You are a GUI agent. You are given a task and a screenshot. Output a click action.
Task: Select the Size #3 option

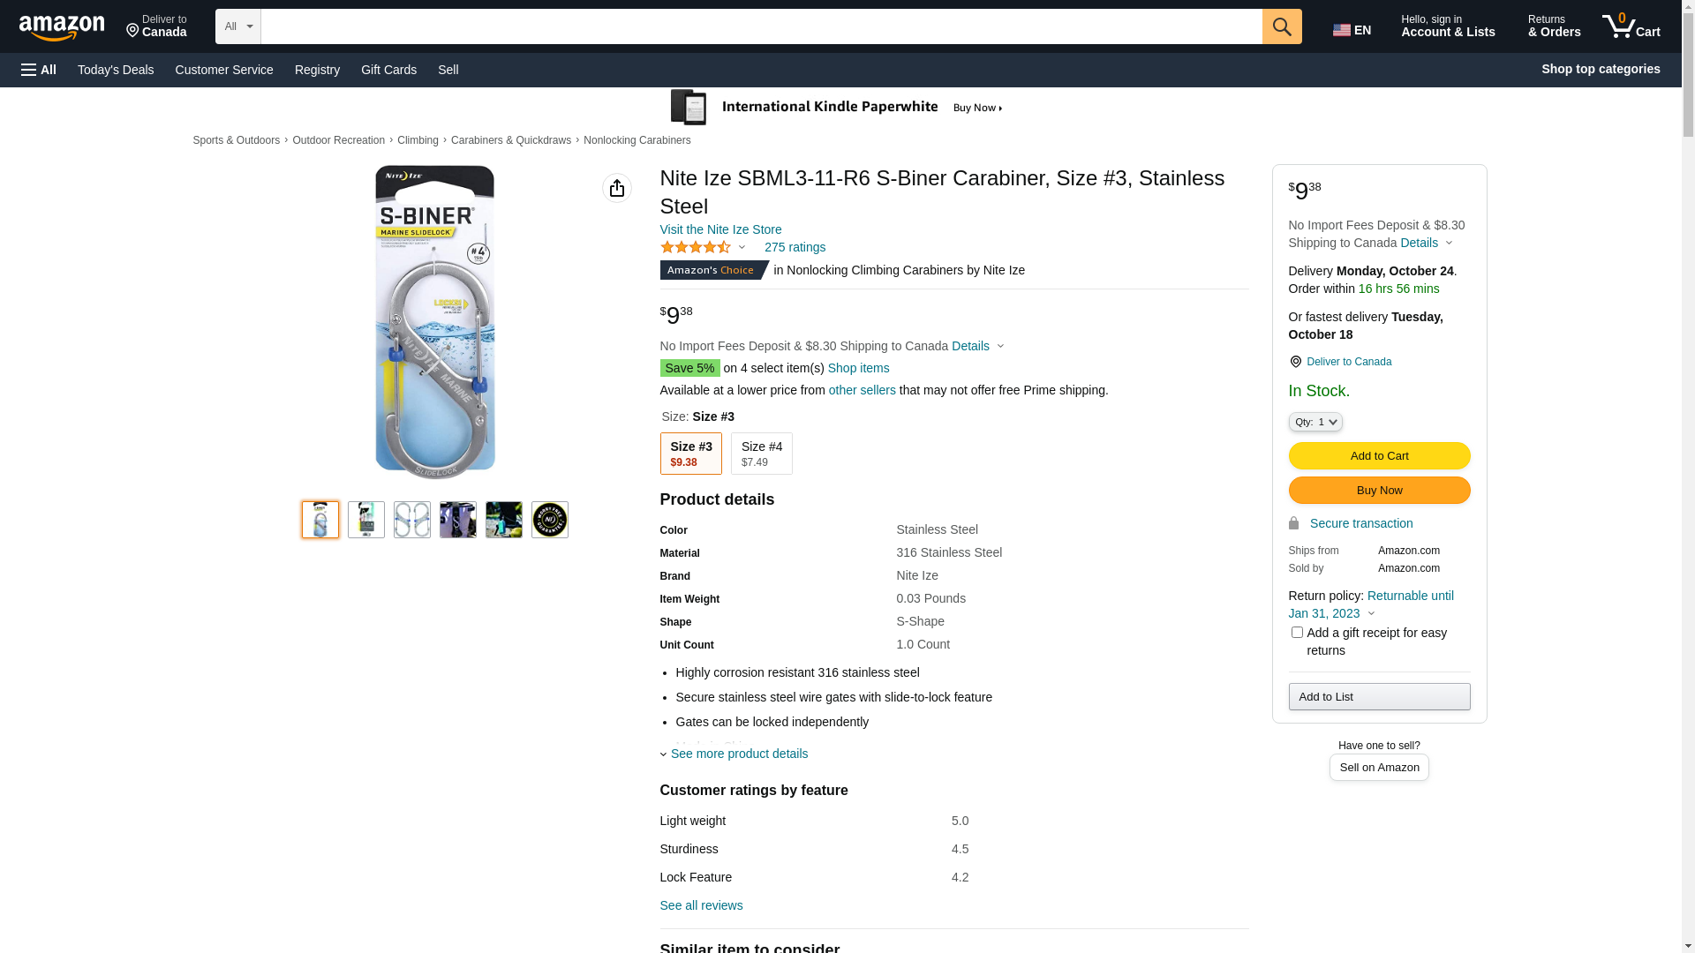click(x=690, y=454)
